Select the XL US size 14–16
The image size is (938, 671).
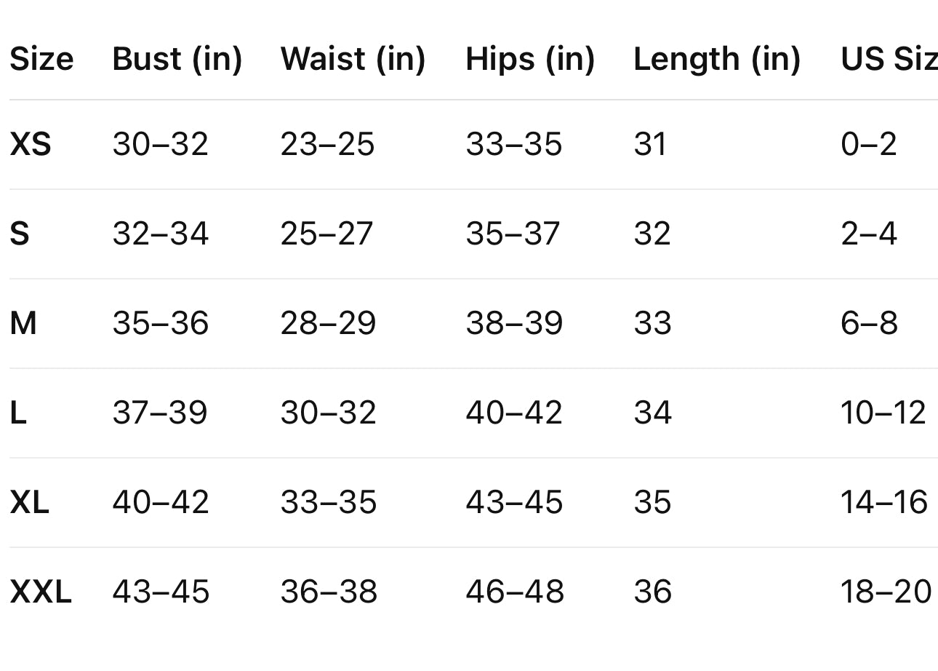coord(884,502)
